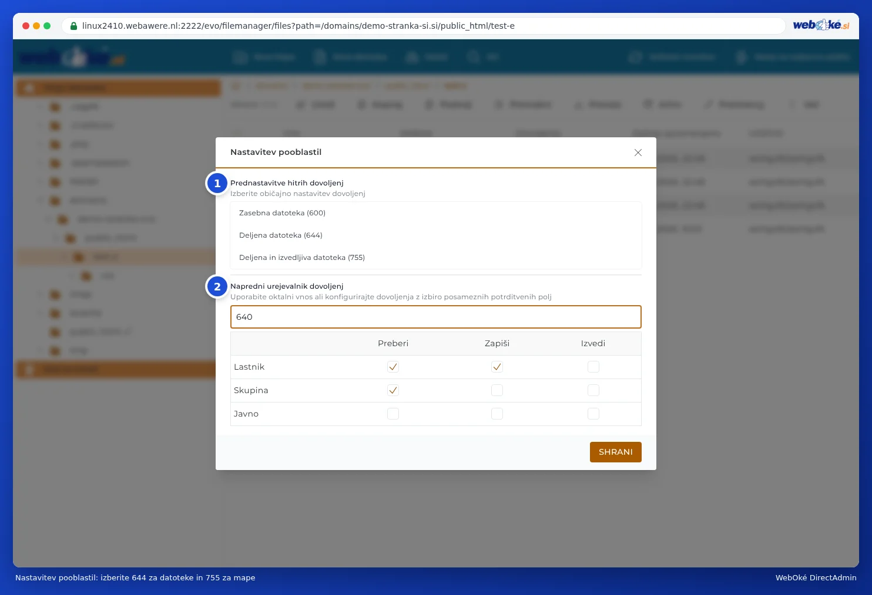Uncheck Lastnik Zapiši permission
872x595 pixels.
click(x=497, y=367)
